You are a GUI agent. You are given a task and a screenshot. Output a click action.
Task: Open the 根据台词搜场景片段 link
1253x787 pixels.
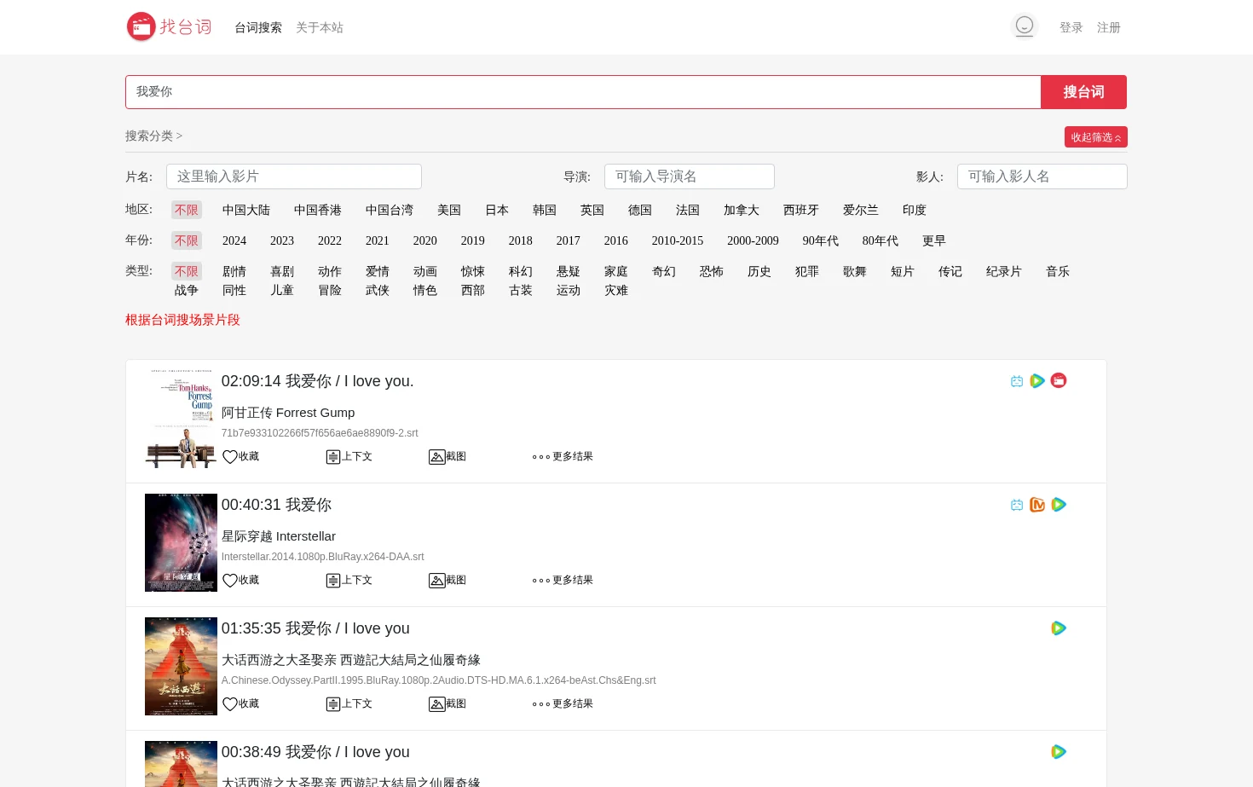(x=183, y=320)
